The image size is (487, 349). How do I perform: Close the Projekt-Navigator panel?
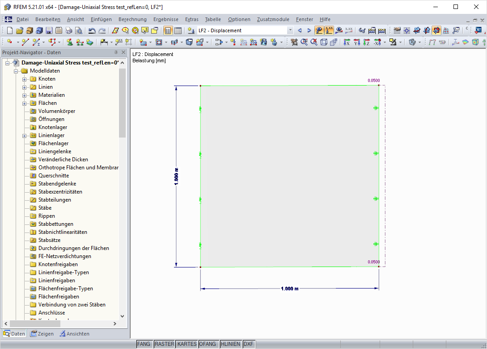(123, 52)
